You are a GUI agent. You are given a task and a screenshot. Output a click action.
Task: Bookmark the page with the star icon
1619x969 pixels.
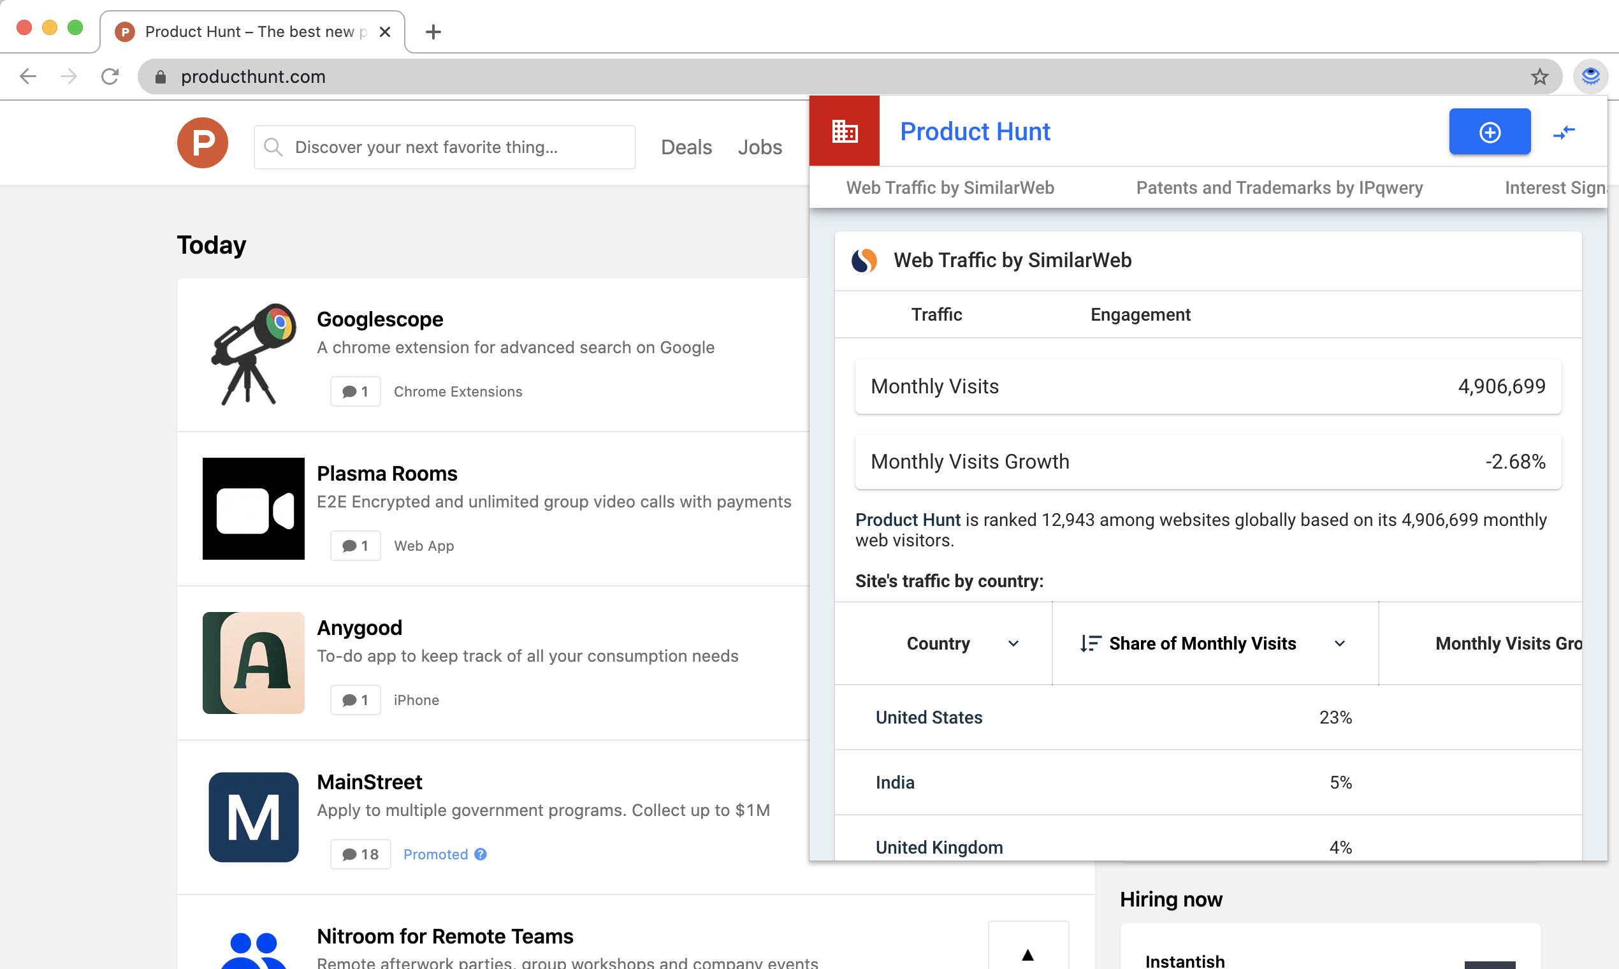[1539, 77]
